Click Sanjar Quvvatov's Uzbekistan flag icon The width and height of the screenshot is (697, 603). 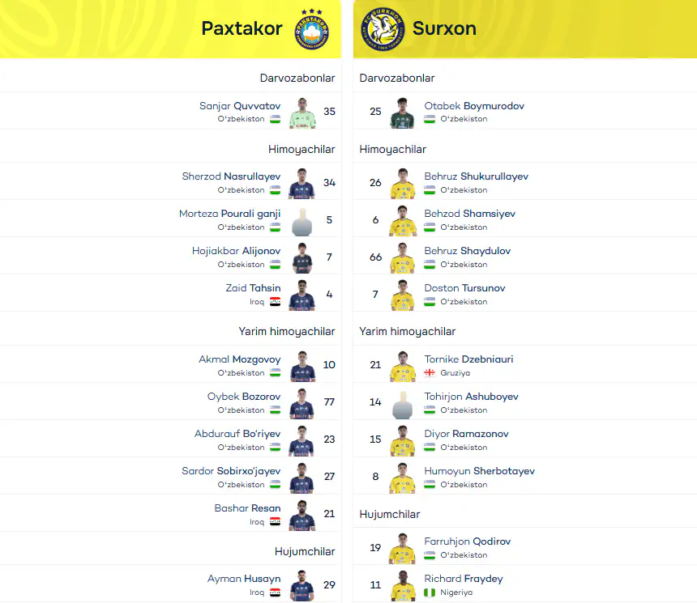[276, 118]
